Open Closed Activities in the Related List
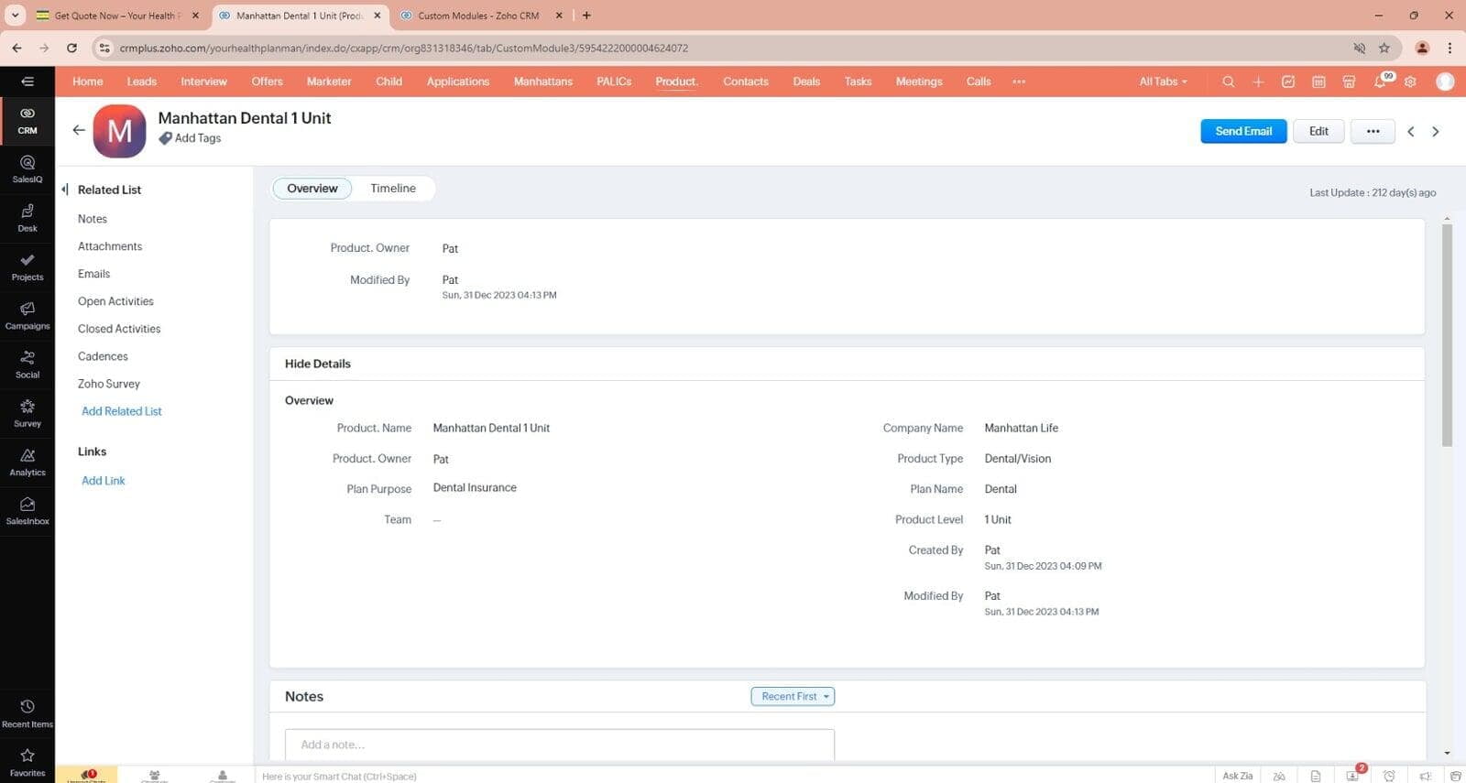1466x783 pixels. (x=119, y=329)
